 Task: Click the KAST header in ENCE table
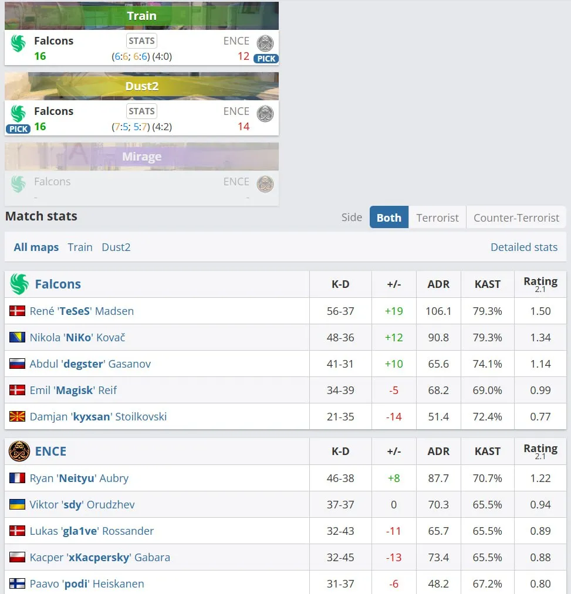488,451
